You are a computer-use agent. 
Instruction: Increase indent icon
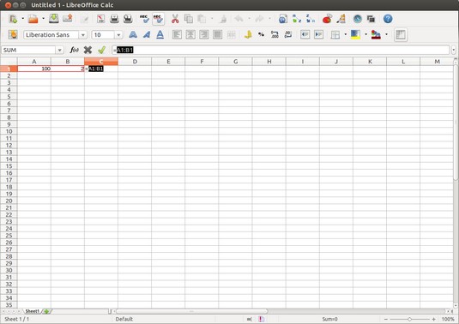click(318, 35)
